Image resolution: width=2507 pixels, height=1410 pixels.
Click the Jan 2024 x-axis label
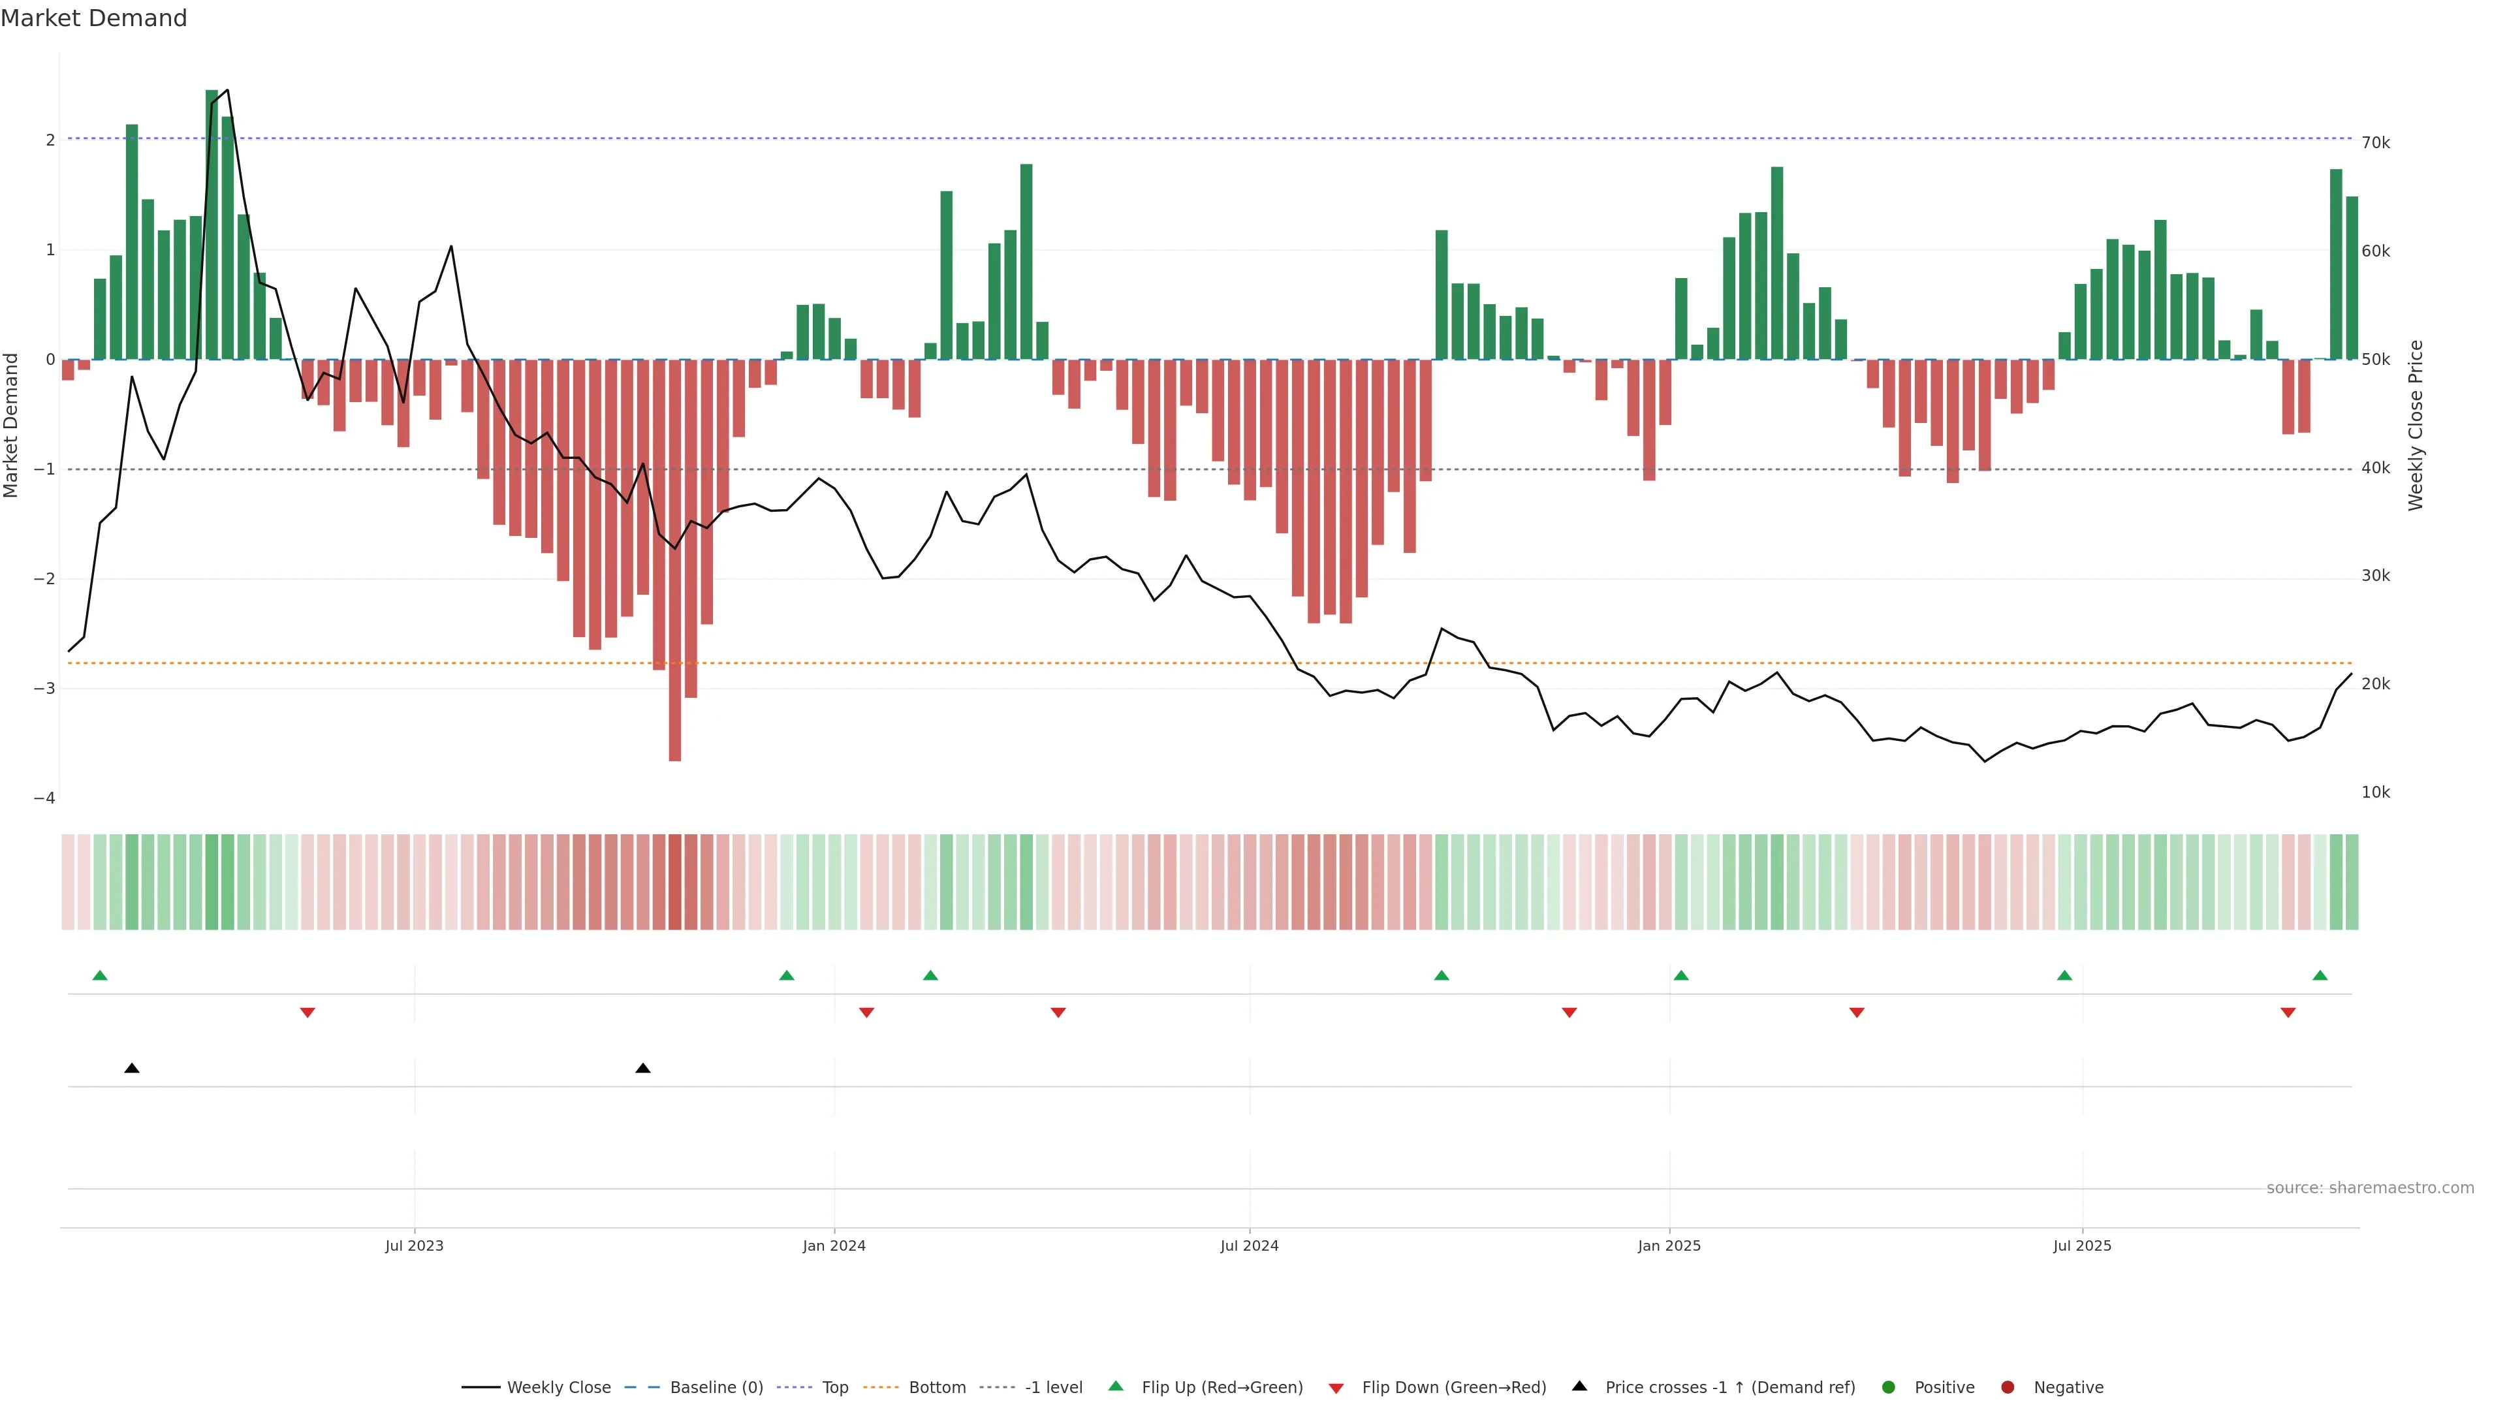(x=834, y=1245)
